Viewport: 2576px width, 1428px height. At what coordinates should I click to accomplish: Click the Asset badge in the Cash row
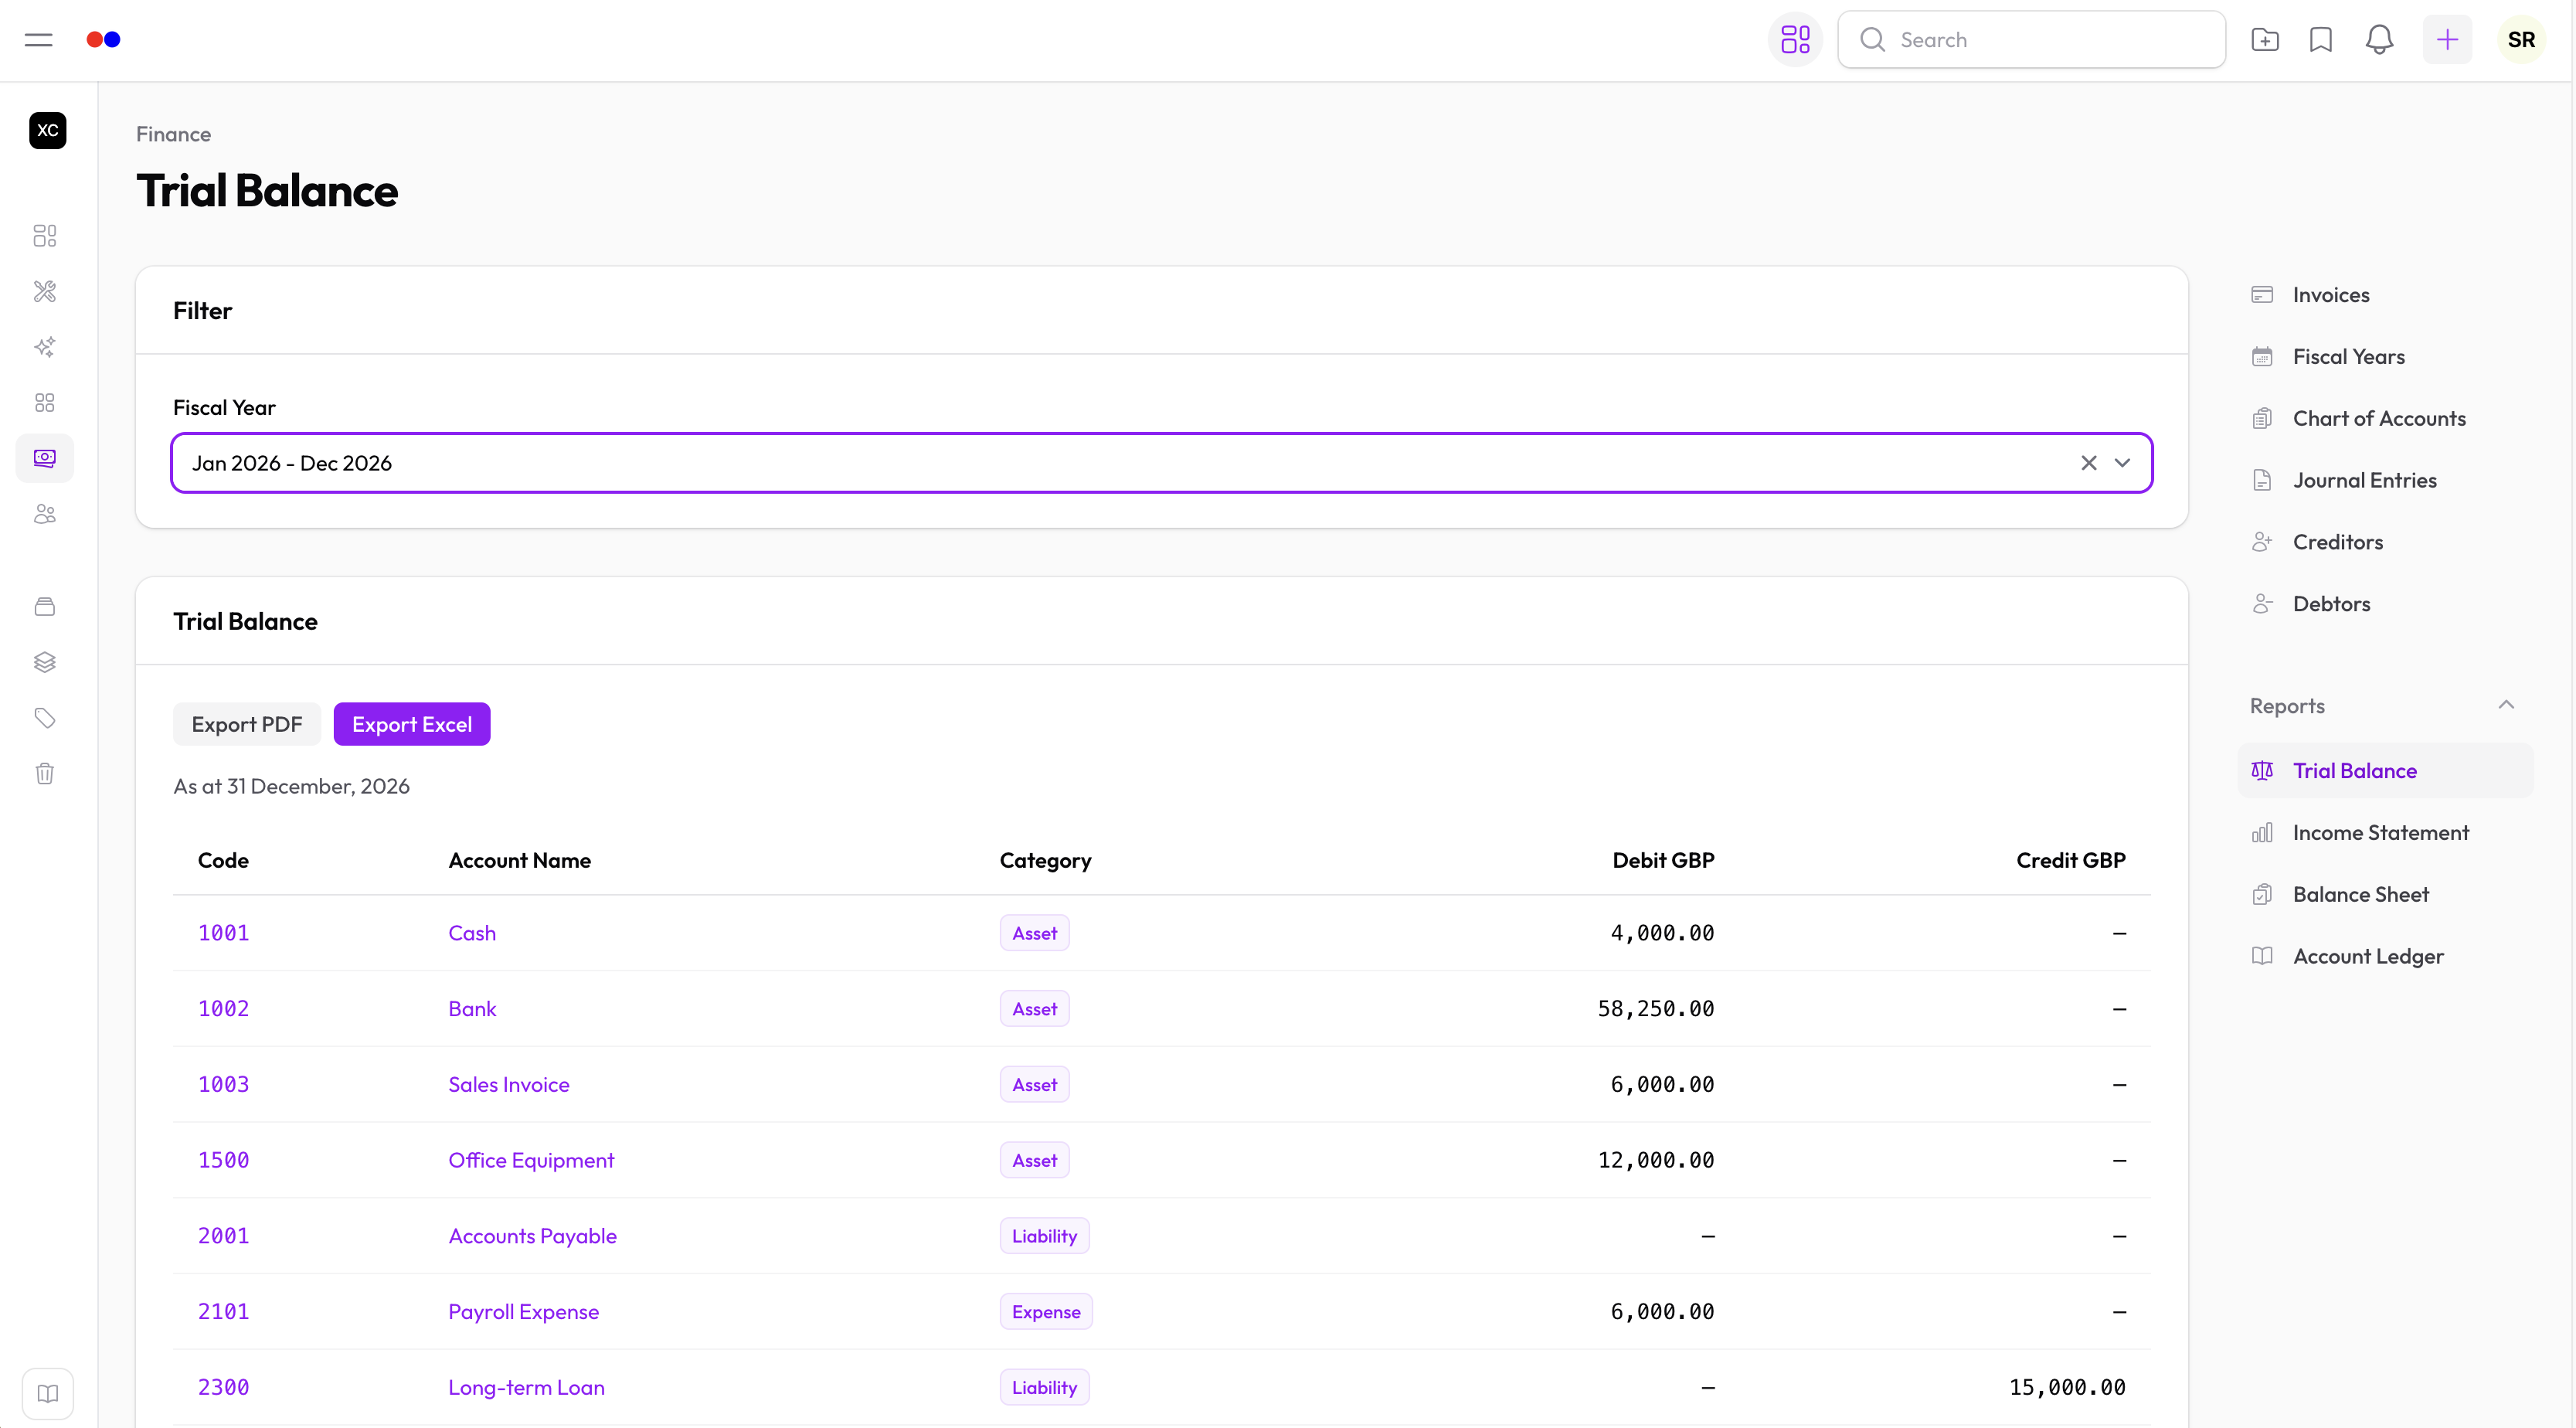click(x=1034, y=933)
